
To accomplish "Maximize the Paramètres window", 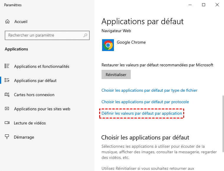I will (204, 5).
